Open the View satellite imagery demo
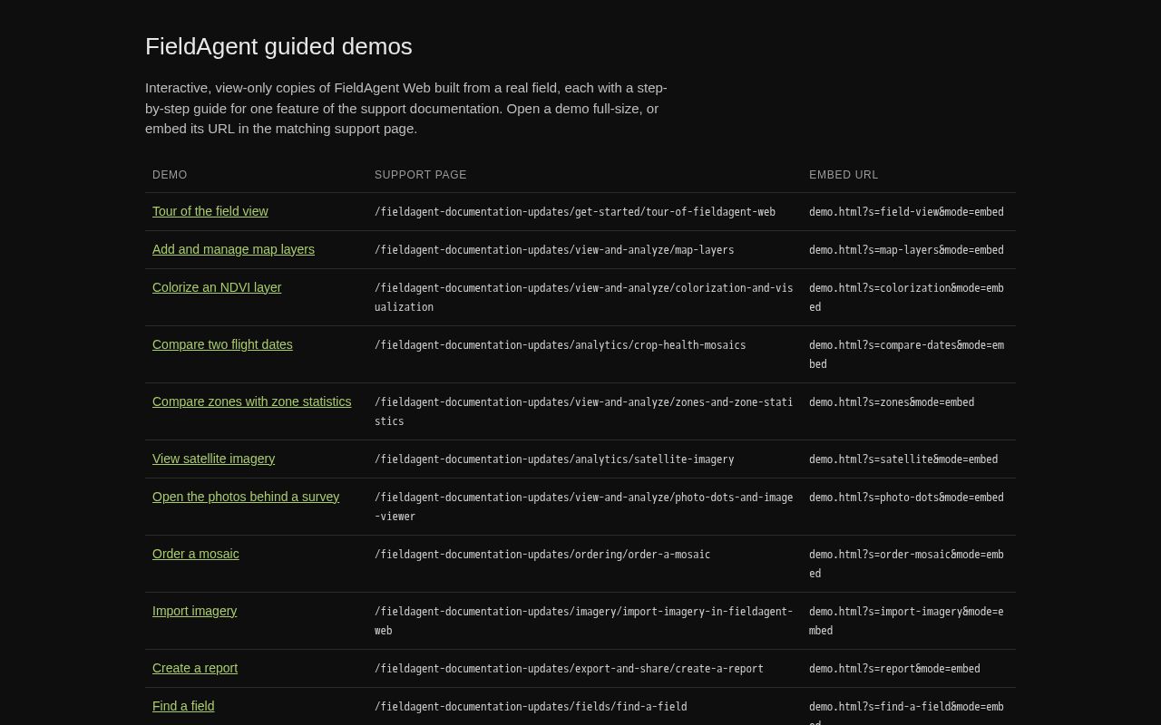The image size is (1161, 725). (213, 459)
